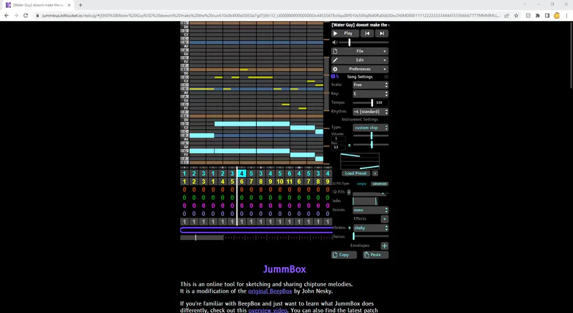Open the Scale dropdown set to Free
Viewport: 573px width, 313px height.
(x=370, y=85)
